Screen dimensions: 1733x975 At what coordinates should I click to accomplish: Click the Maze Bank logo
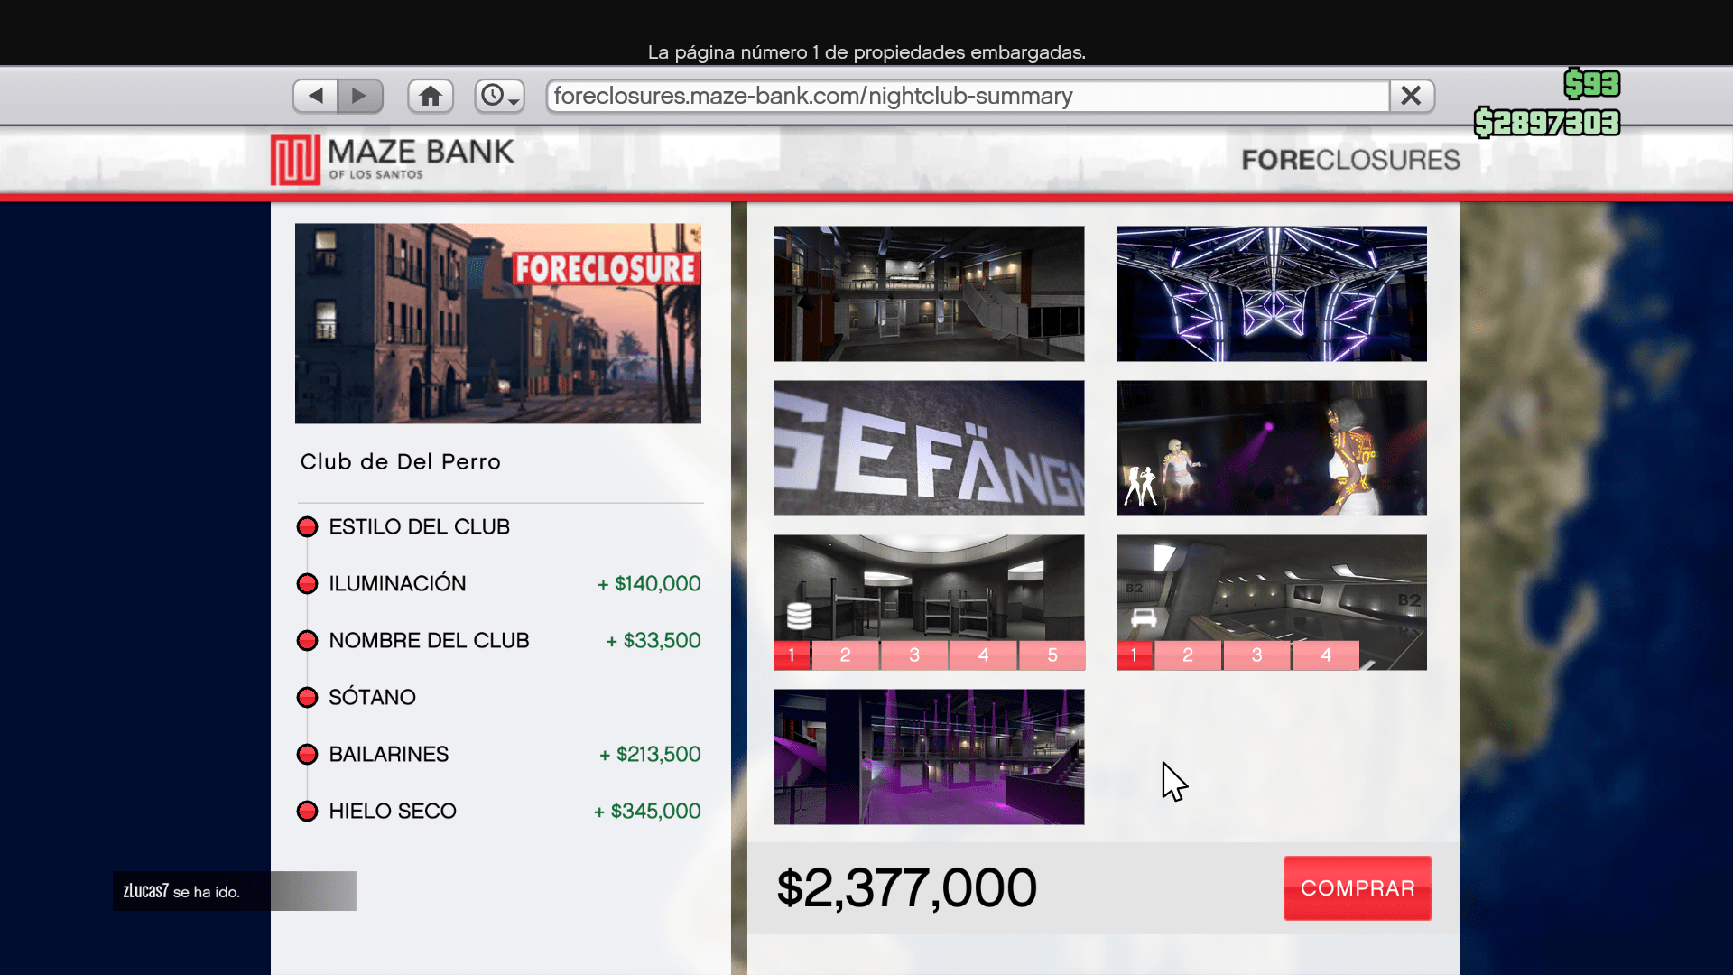click(x=393, y=160)
